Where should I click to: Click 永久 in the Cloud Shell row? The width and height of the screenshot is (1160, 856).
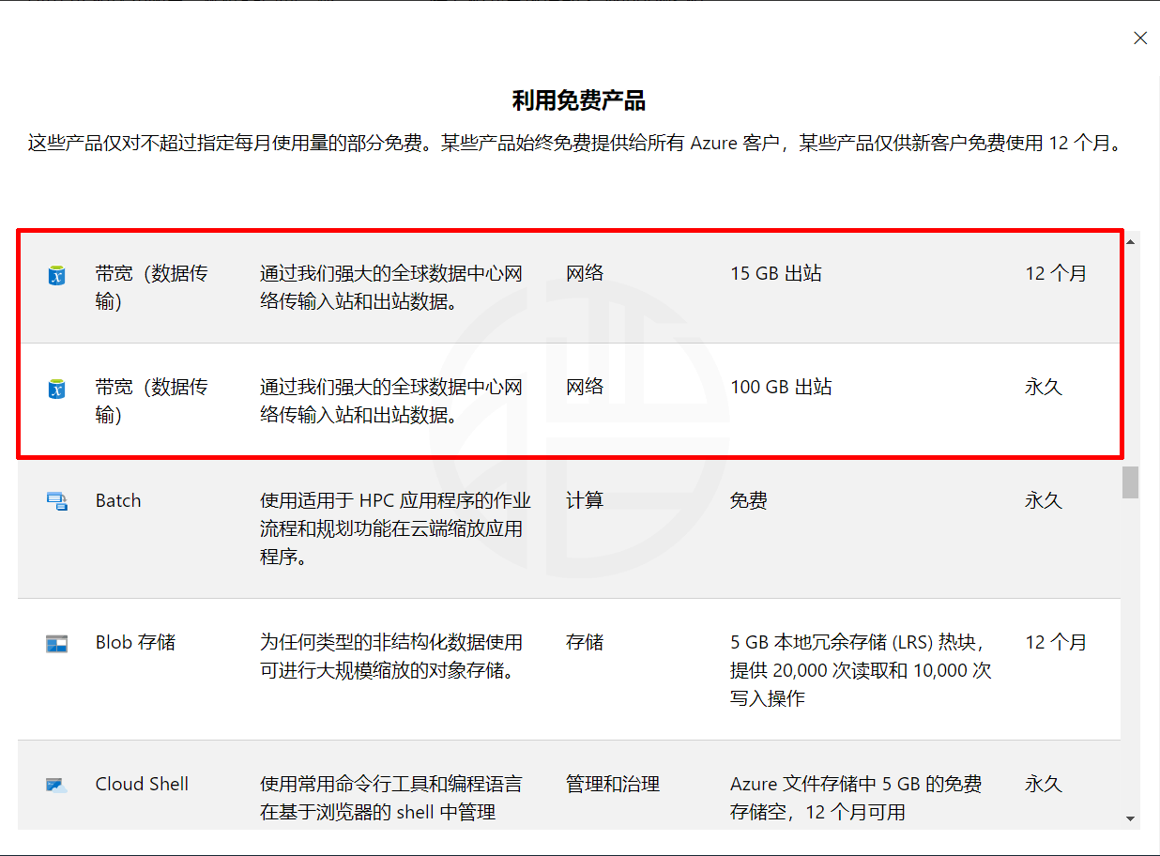coord(1044,784)
